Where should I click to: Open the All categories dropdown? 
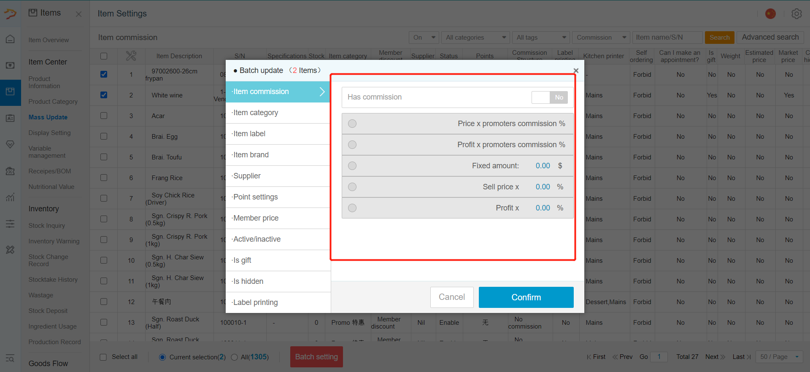[476, 38]
